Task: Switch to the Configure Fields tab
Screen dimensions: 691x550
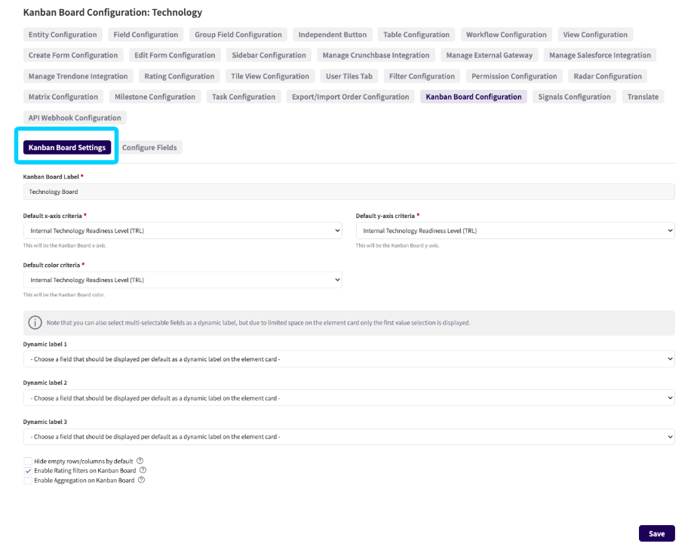Action: click(149, 148)
